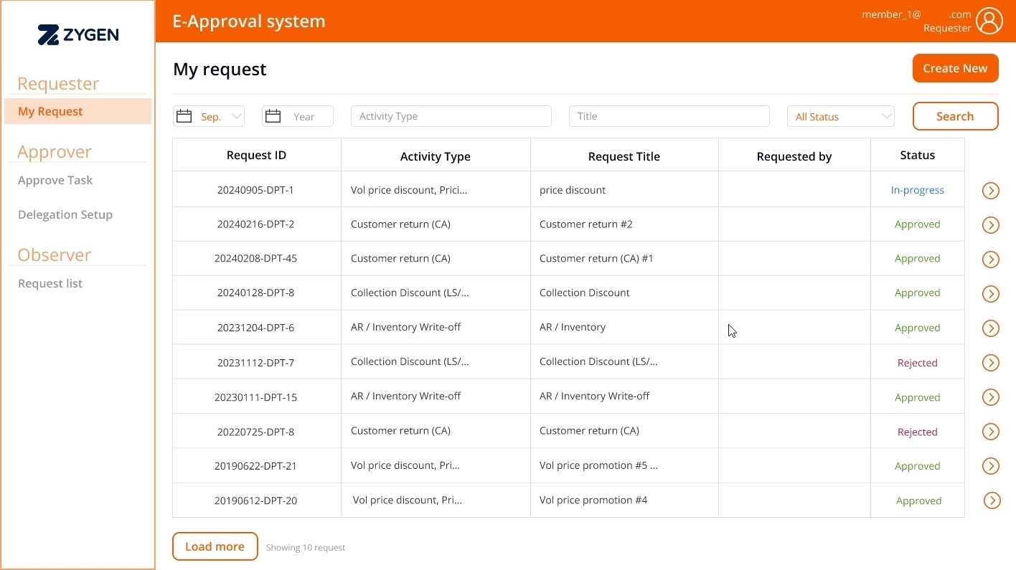Screen dimensions: 1016x570
Task: Open details arrow for request 20220725-DPT-8
Action: click(990, 432)
